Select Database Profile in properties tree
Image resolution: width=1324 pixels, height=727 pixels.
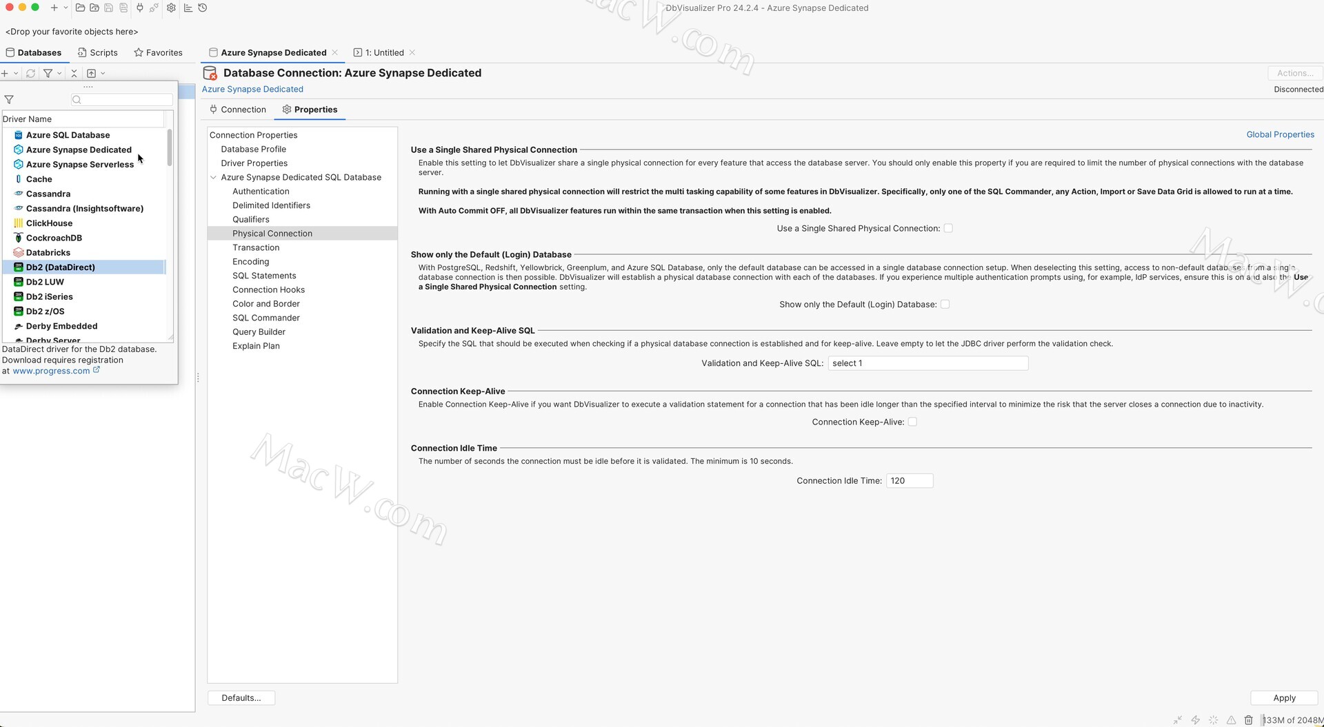[253, 150]
